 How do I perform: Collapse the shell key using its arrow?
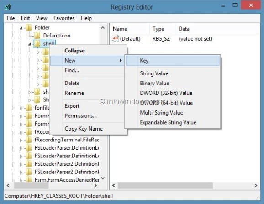click(x=30, y=44)
